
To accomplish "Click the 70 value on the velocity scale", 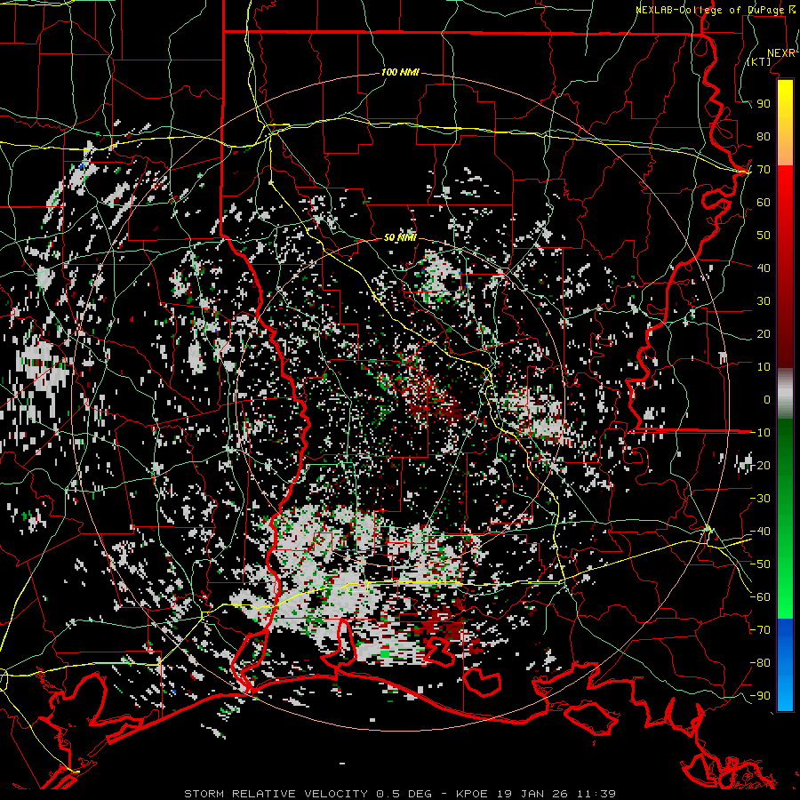I will pyautogui.click(x=764, y=170).
